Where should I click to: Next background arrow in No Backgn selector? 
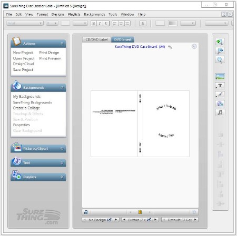[x=116, y=220]
